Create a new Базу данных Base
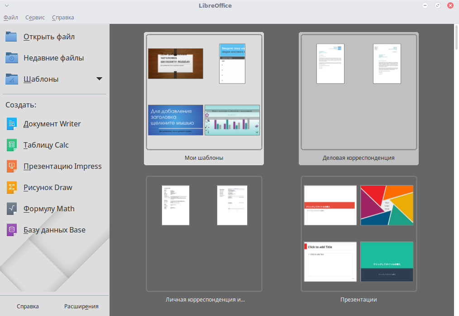Screen dimensions: 459x316 [x=54, y=230]
